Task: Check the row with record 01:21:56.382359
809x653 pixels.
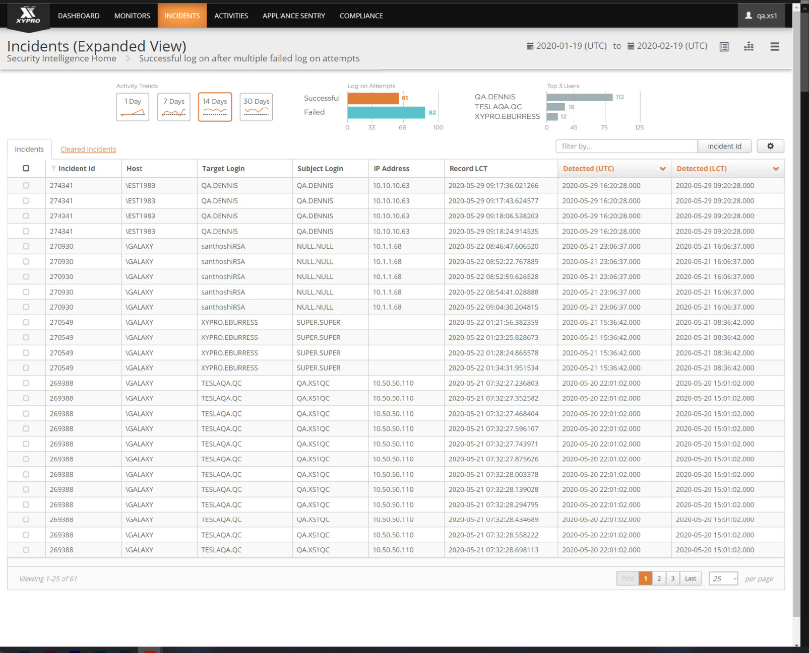Action: tap(26, 322)
